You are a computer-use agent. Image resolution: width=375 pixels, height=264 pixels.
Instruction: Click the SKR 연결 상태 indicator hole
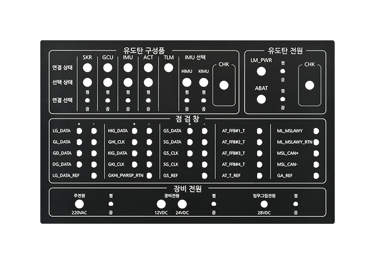pos(87,67)
